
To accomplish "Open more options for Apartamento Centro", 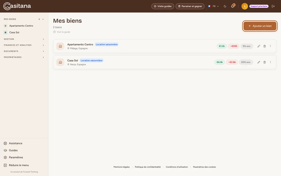I will tap(270, 46).
